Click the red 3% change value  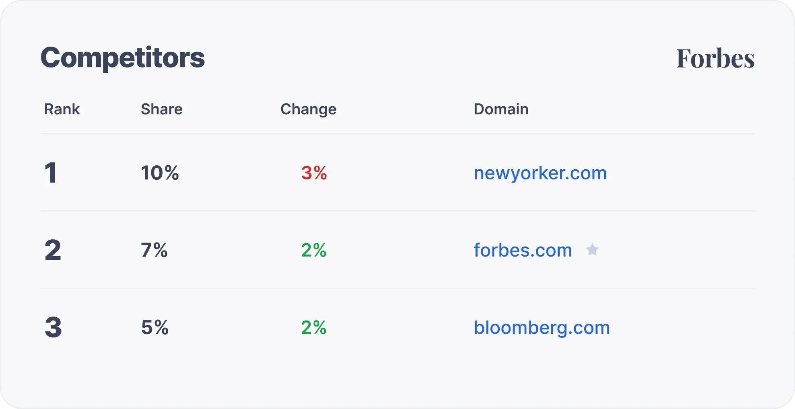[x=314, y=173]
